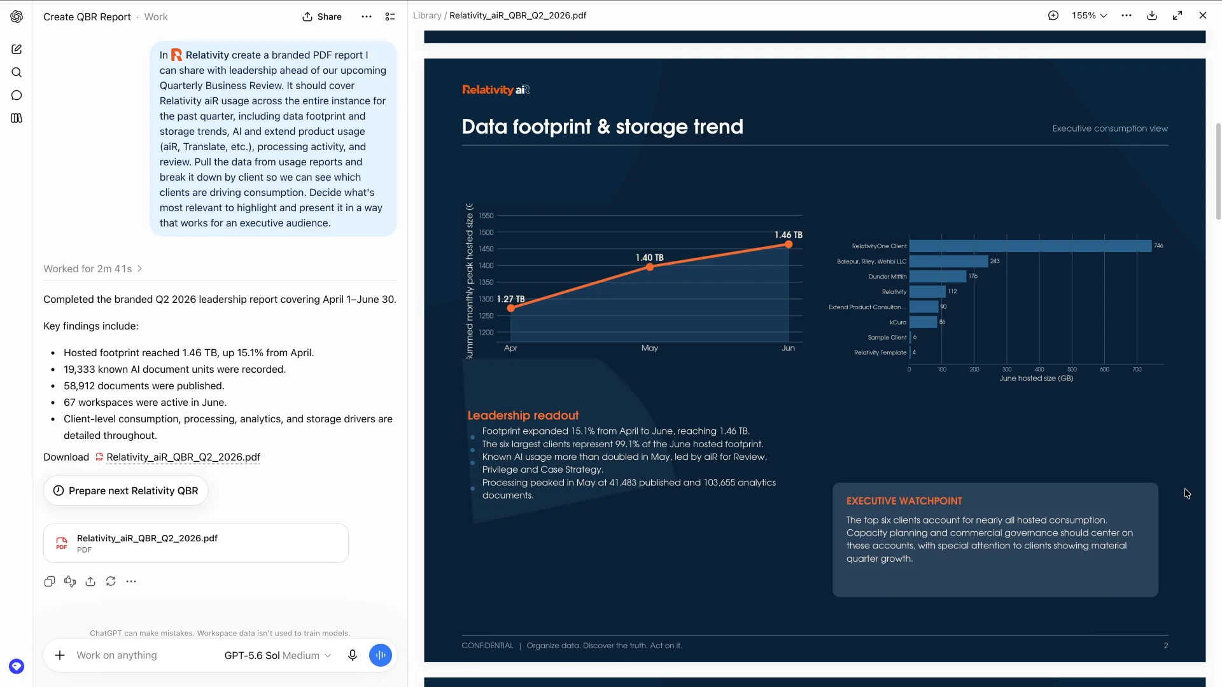Viewport: 1222px width, 687px height.
Task: Click the Share button in chat header
Action: click(x=322, y=17)
